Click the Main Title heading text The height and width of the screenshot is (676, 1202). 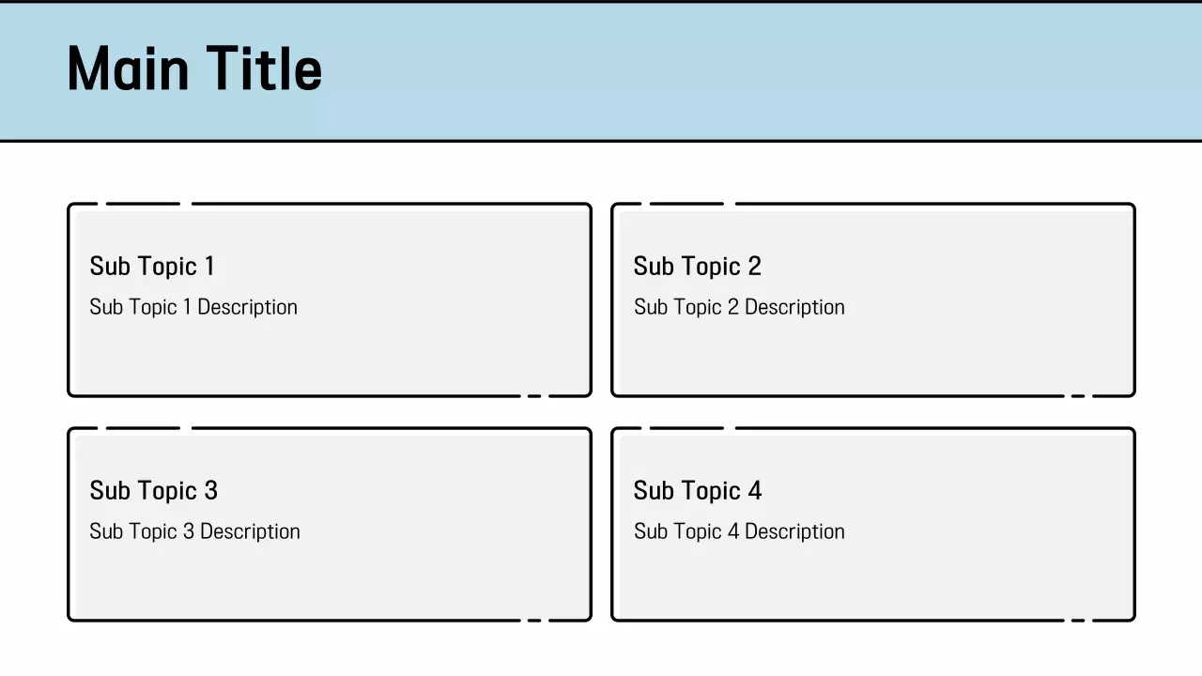tap(194, 69)
